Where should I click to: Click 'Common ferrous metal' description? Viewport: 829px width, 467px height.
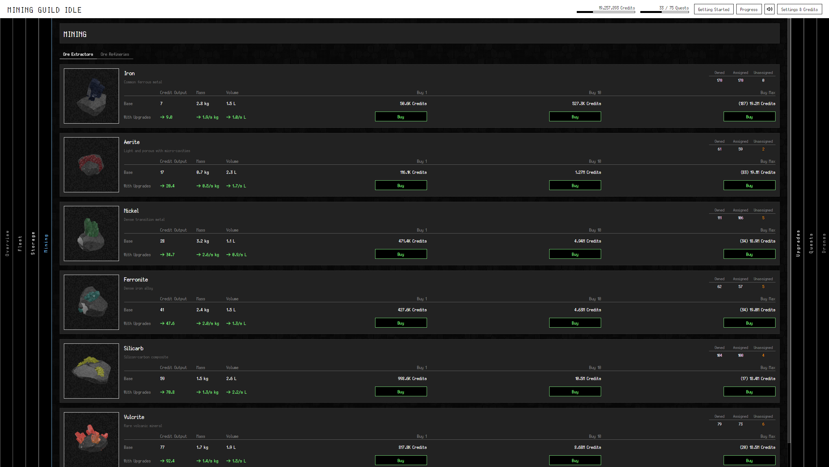point(143,82)
